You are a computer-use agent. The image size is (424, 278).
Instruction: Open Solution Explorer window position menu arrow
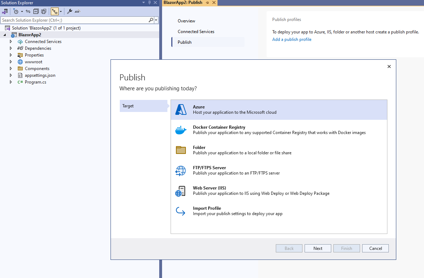[x=144, y=3]
